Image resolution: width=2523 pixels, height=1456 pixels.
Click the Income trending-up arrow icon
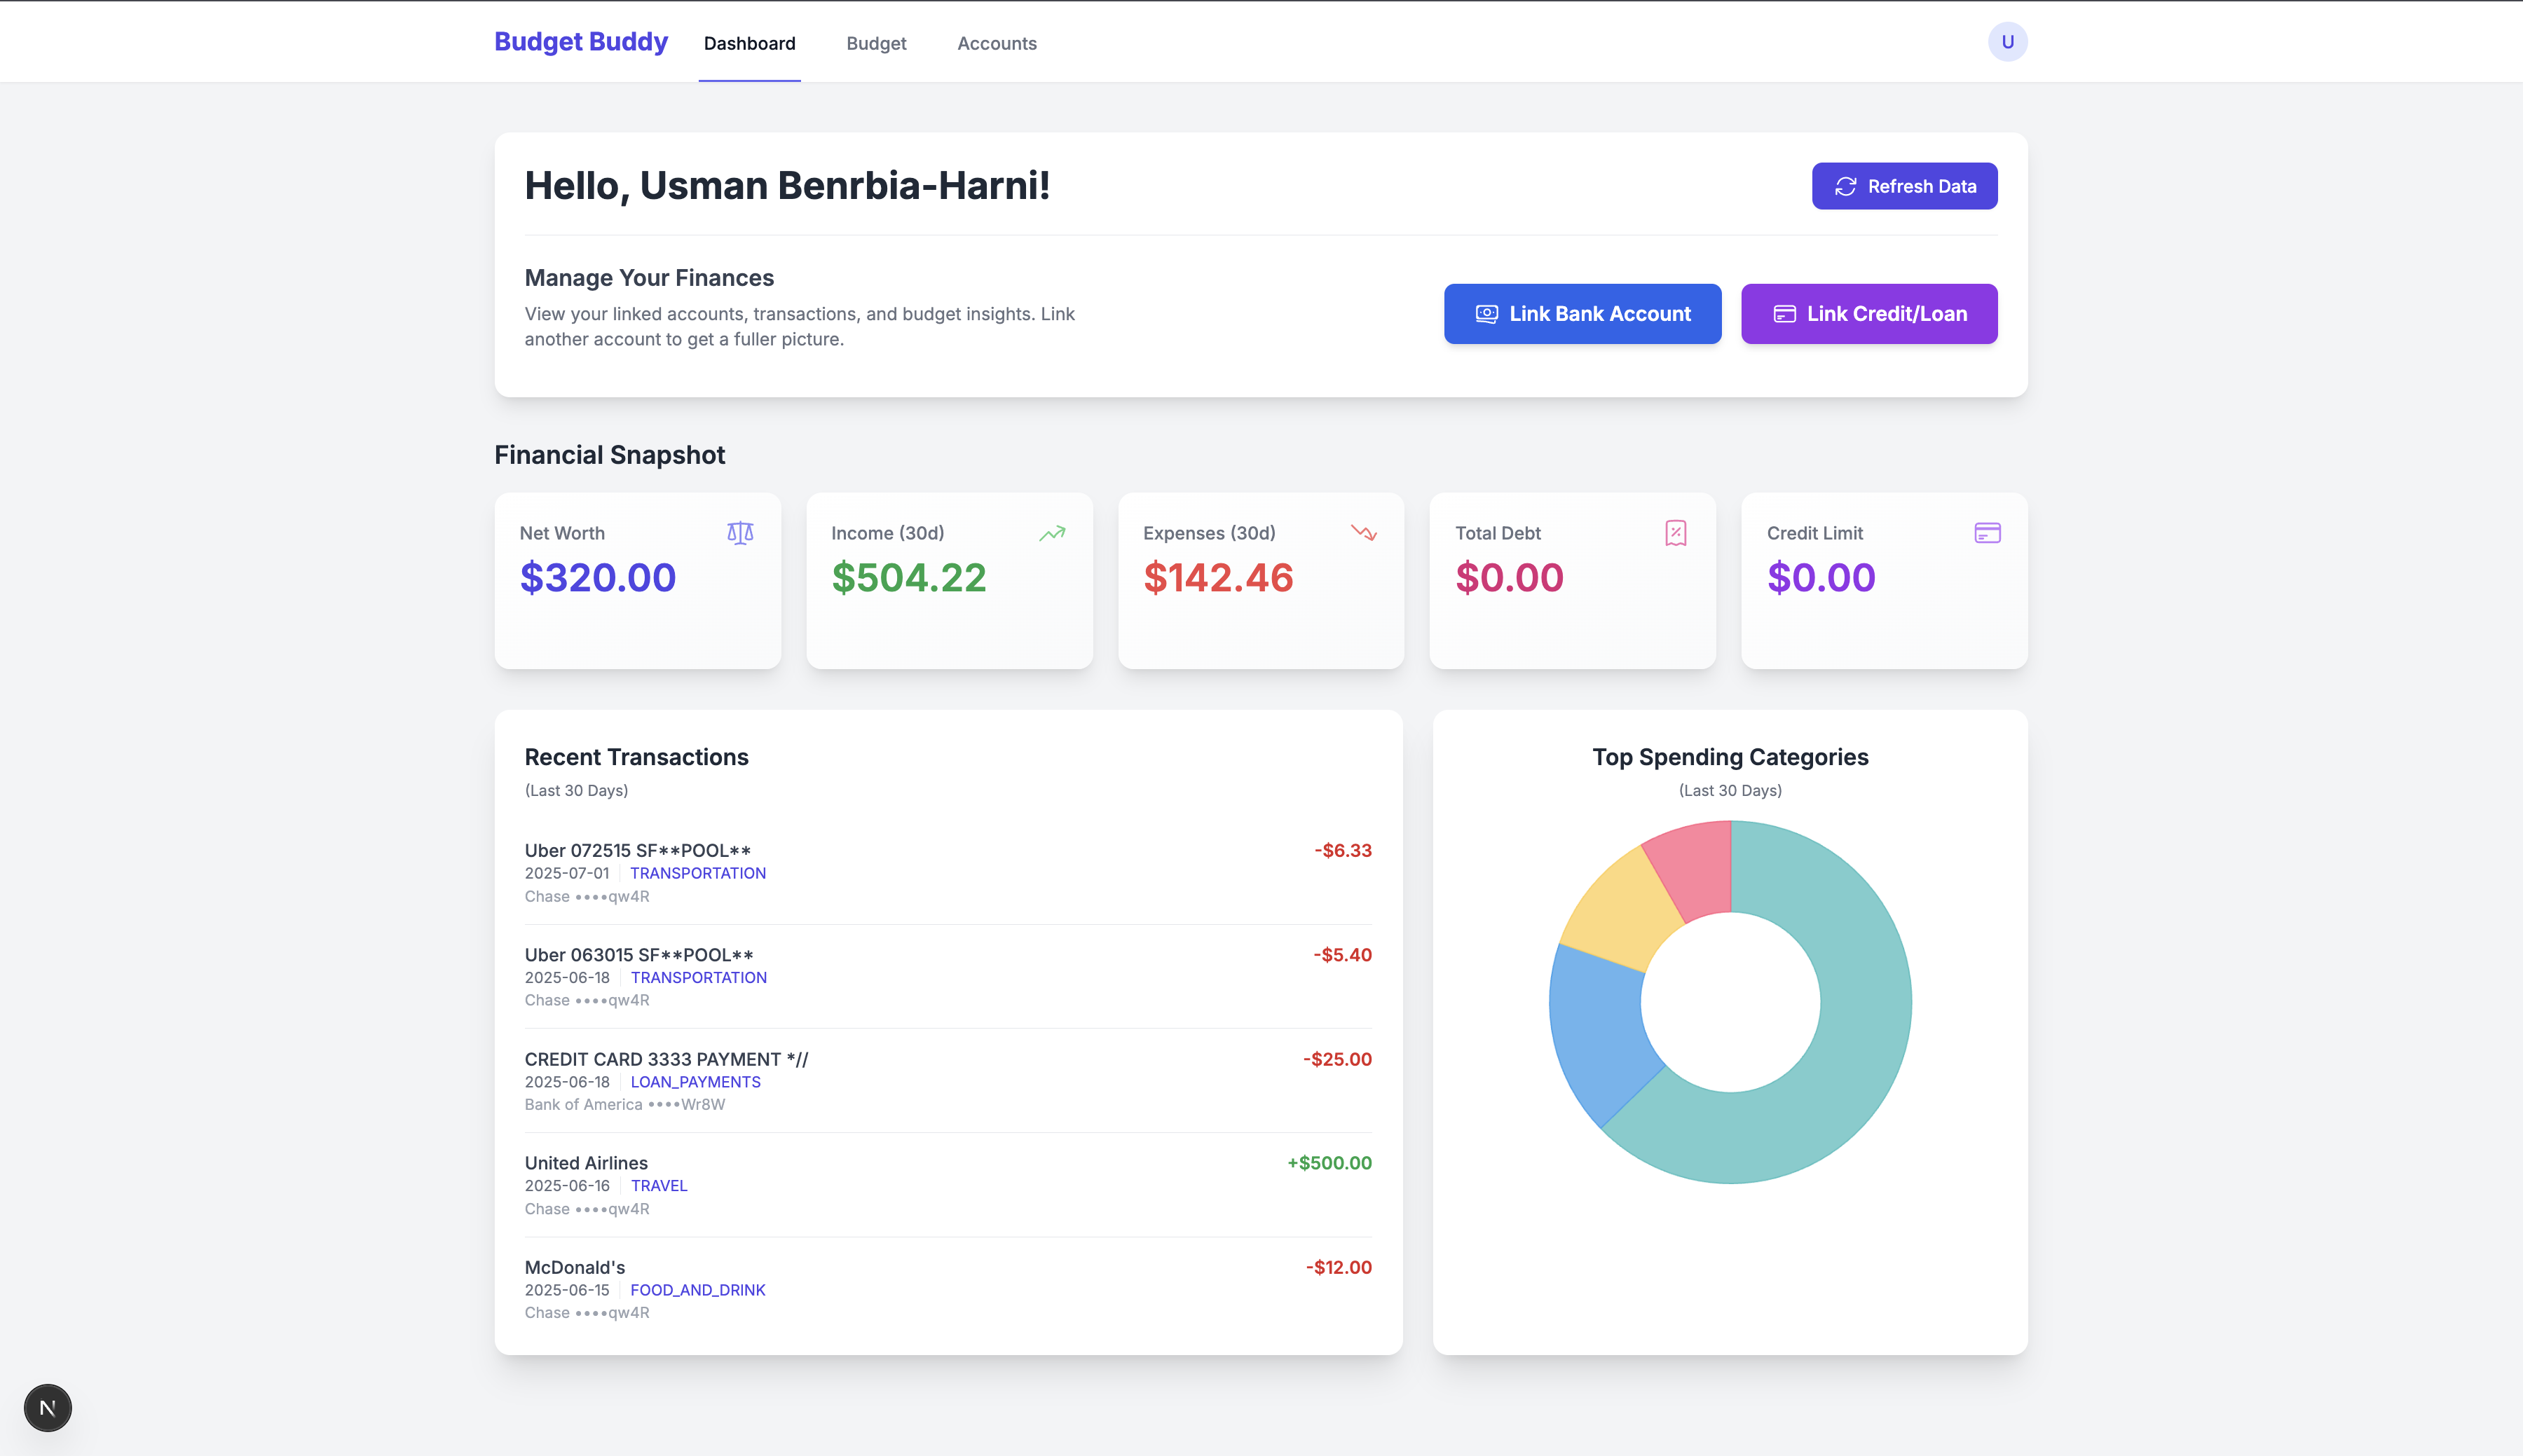coord(1052,533)
